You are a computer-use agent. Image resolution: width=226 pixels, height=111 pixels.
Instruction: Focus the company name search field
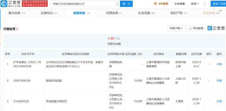tap(83, 4)
